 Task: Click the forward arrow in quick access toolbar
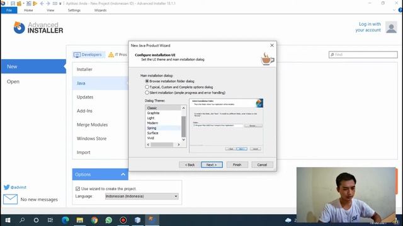pos(48,4)
